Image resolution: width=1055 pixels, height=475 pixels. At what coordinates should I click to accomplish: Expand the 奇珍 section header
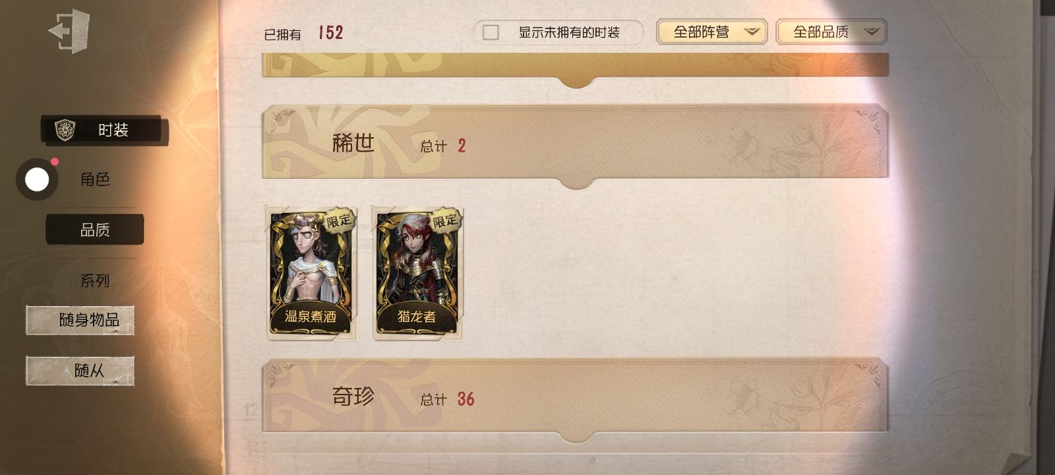pyautogui.click(x=575, y=396)
